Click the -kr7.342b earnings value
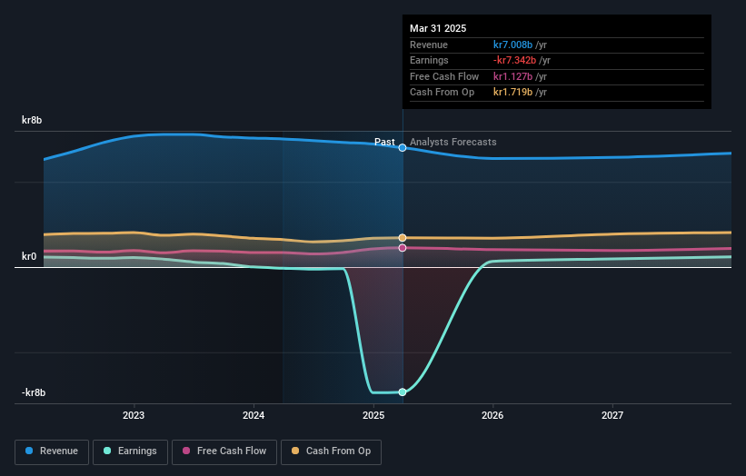Viewport: 746px width, 476px height. click(515, 60)
